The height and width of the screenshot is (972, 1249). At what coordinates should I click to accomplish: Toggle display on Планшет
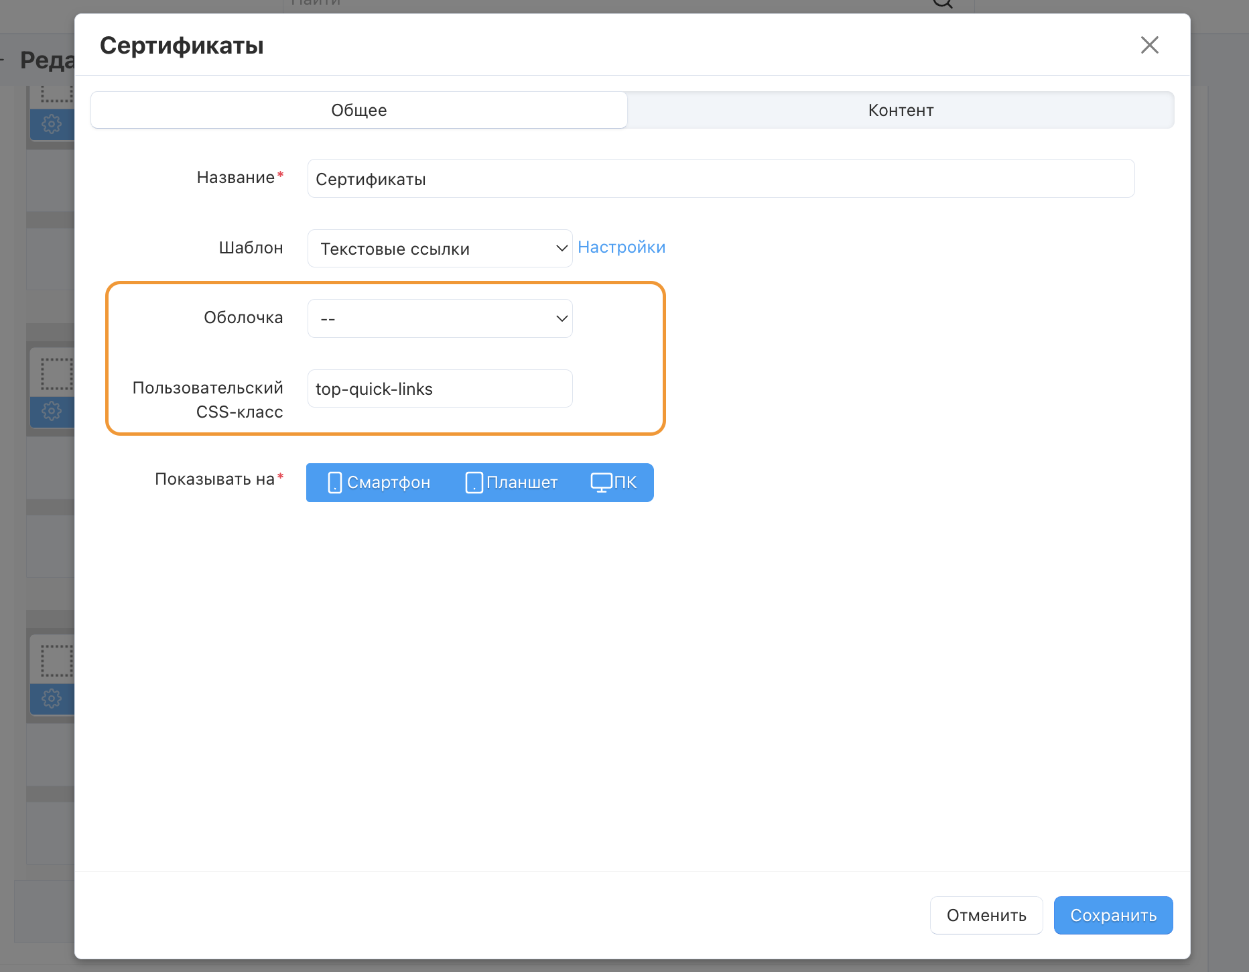(x=511, y=483)
